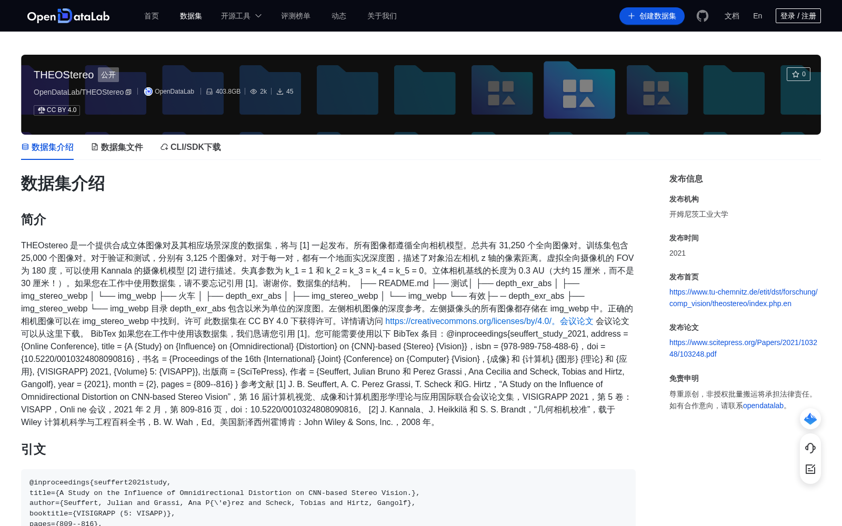This screenshot has height=526, width=842.
Task: Click the 简介 section heading
Action: pos(34,219)
